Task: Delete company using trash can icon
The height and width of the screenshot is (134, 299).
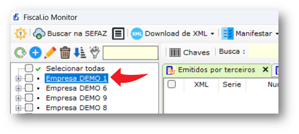Action: [65, 53]
